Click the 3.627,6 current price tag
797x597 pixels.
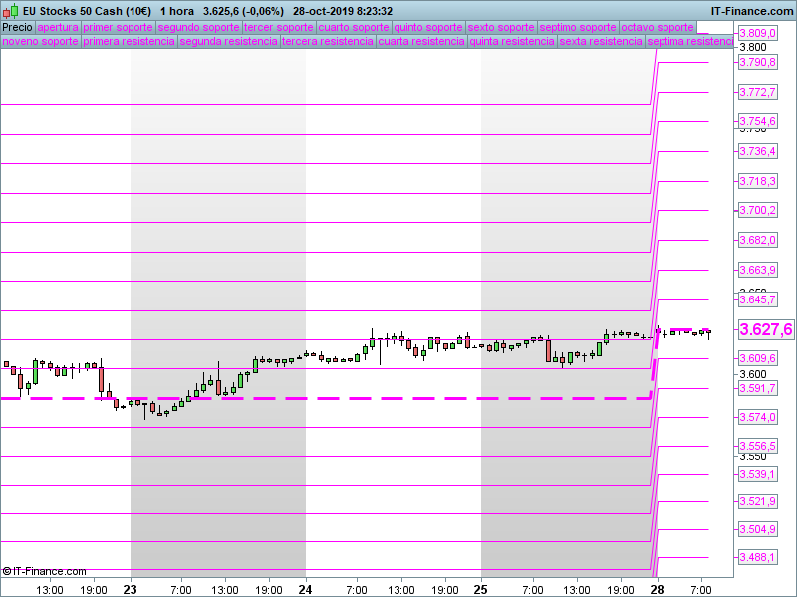point(765,329)
